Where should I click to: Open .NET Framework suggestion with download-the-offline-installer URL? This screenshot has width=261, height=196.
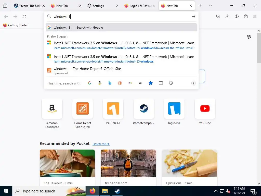point(121,45)
